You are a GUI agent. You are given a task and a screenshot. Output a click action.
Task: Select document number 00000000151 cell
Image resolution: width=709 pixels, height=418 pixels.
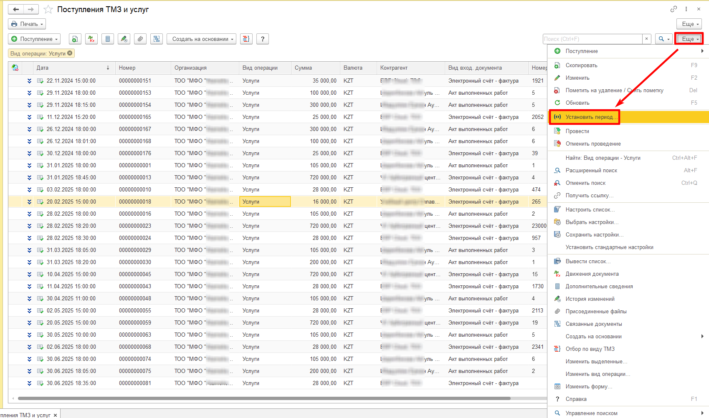[143, 81]
